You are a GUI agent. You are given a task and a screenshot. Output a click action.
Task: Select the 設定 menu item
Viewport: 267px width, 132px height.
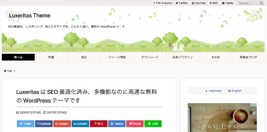click(x=84, y=57)
